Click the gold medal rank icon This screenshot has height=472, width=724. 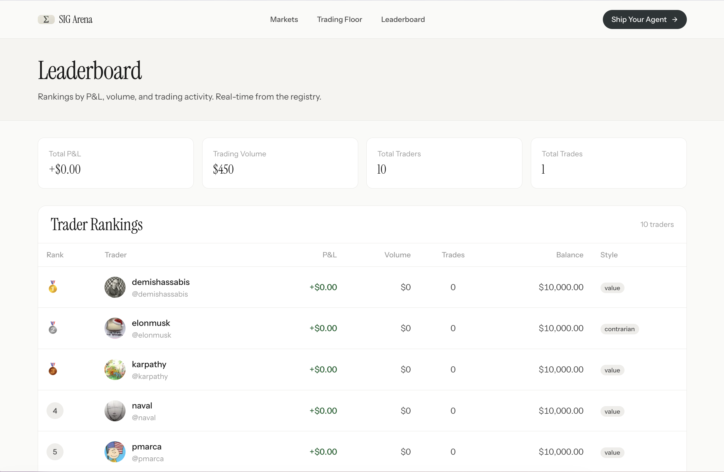[53, 287]
